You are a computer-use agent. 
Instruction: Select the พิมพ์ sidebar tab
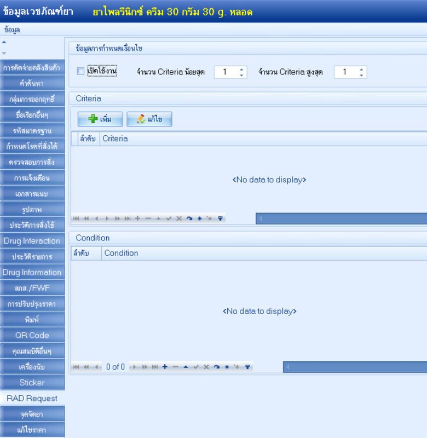point(32,320)
